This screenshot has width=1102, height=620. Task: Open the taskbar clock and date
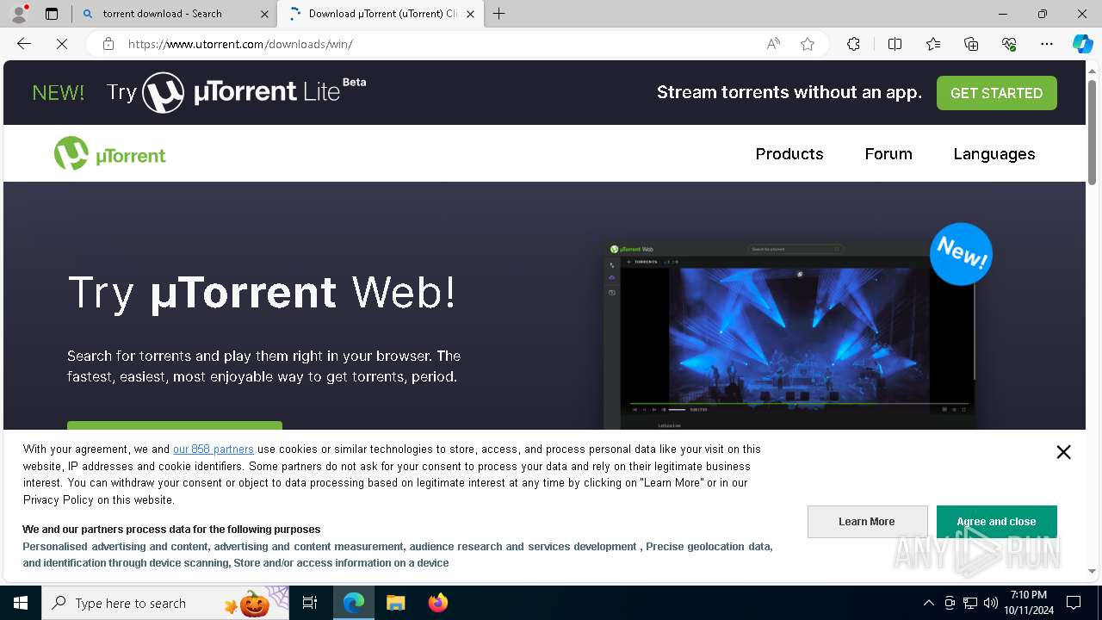click(x=1028, y=603)
